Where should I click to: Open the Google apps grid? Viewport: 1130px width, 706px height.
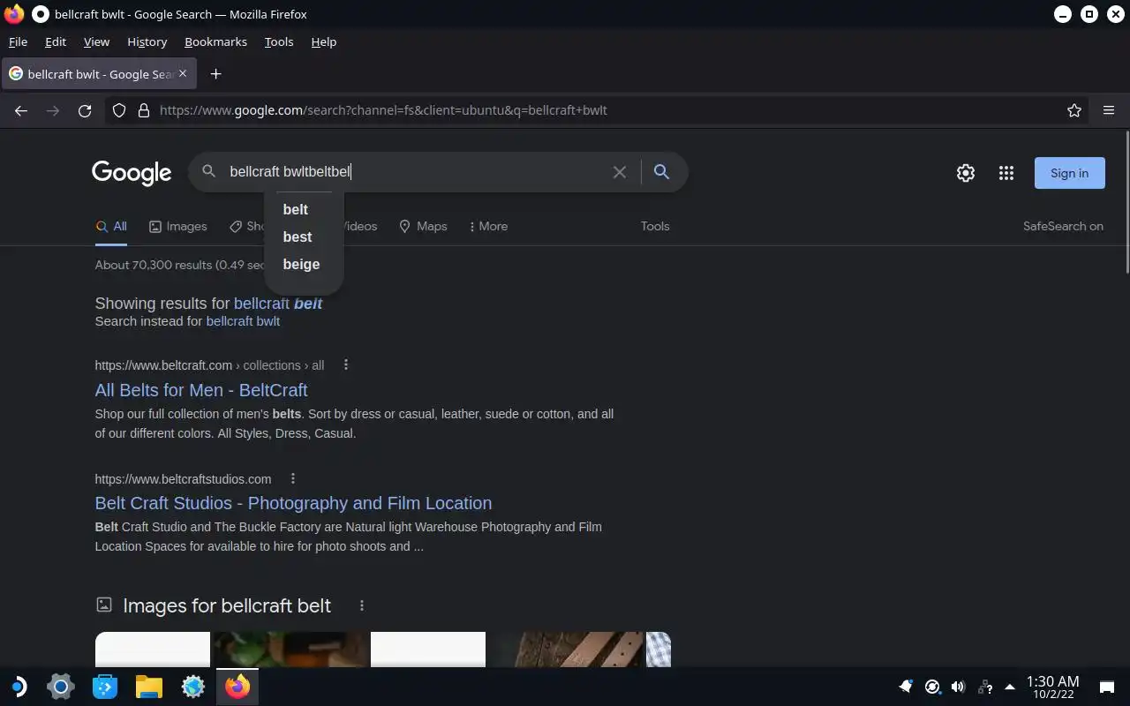(x=1006, y=173)
